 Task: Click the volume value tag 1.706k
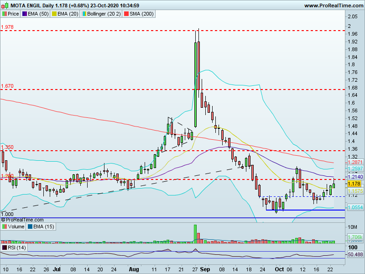(355, 237)
